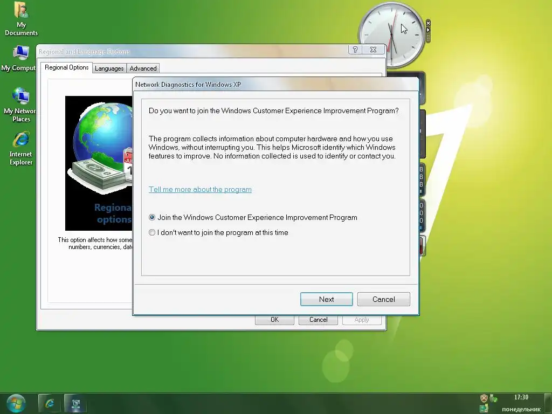Open the Start menu orb
Image resolution: width=552 pixels, height=414 pixels.
click(x=16, y=403)
